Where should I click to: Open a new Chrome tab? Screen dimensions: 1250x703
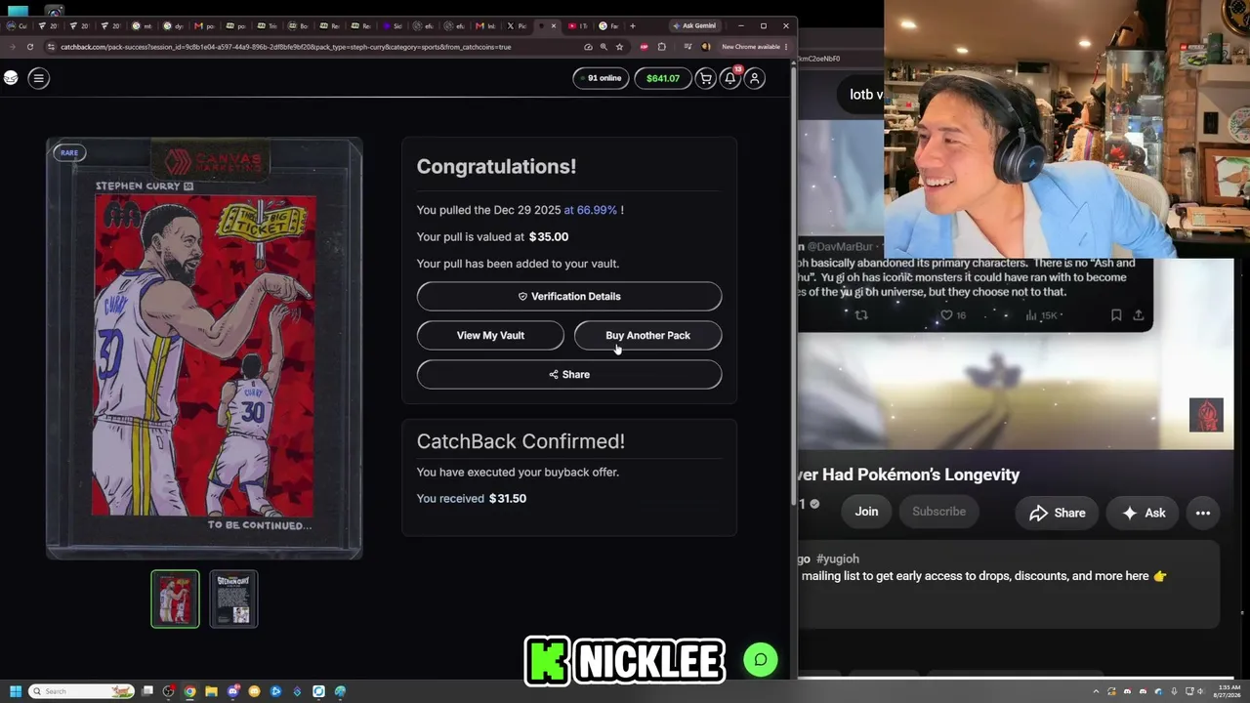pos(633,25)
